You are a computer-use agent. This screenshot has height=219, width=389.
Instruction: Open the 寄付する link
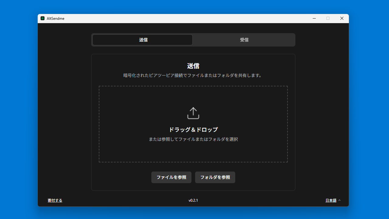coord(55,200)
